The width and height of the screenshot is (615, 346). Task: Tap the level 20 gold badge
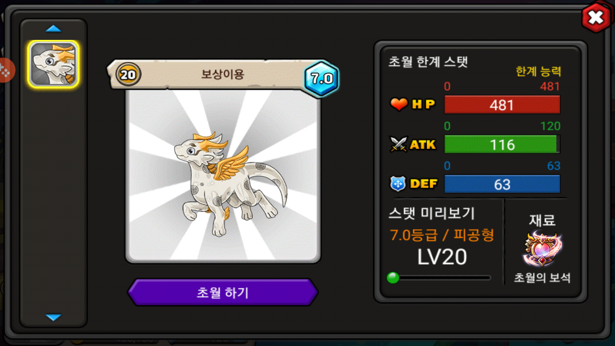pyautogui.click(x=128, y=74)
